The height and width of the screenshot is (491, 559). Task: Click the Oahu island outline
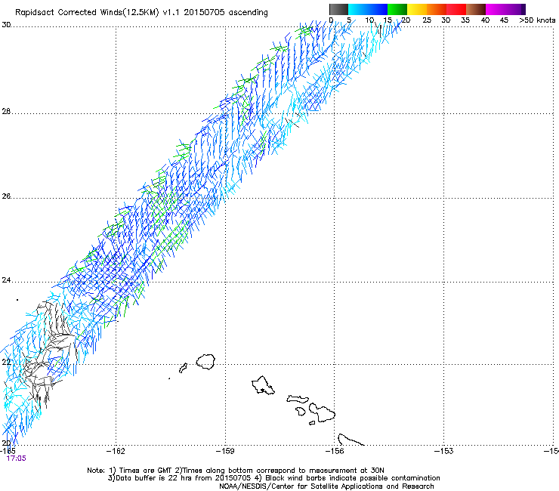click(x=263, y=385)
